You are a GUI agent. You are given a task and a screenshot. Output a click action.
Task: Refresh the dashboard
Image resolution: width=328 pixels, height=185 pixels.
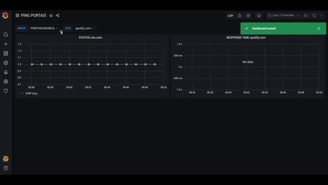coord(314,15)
